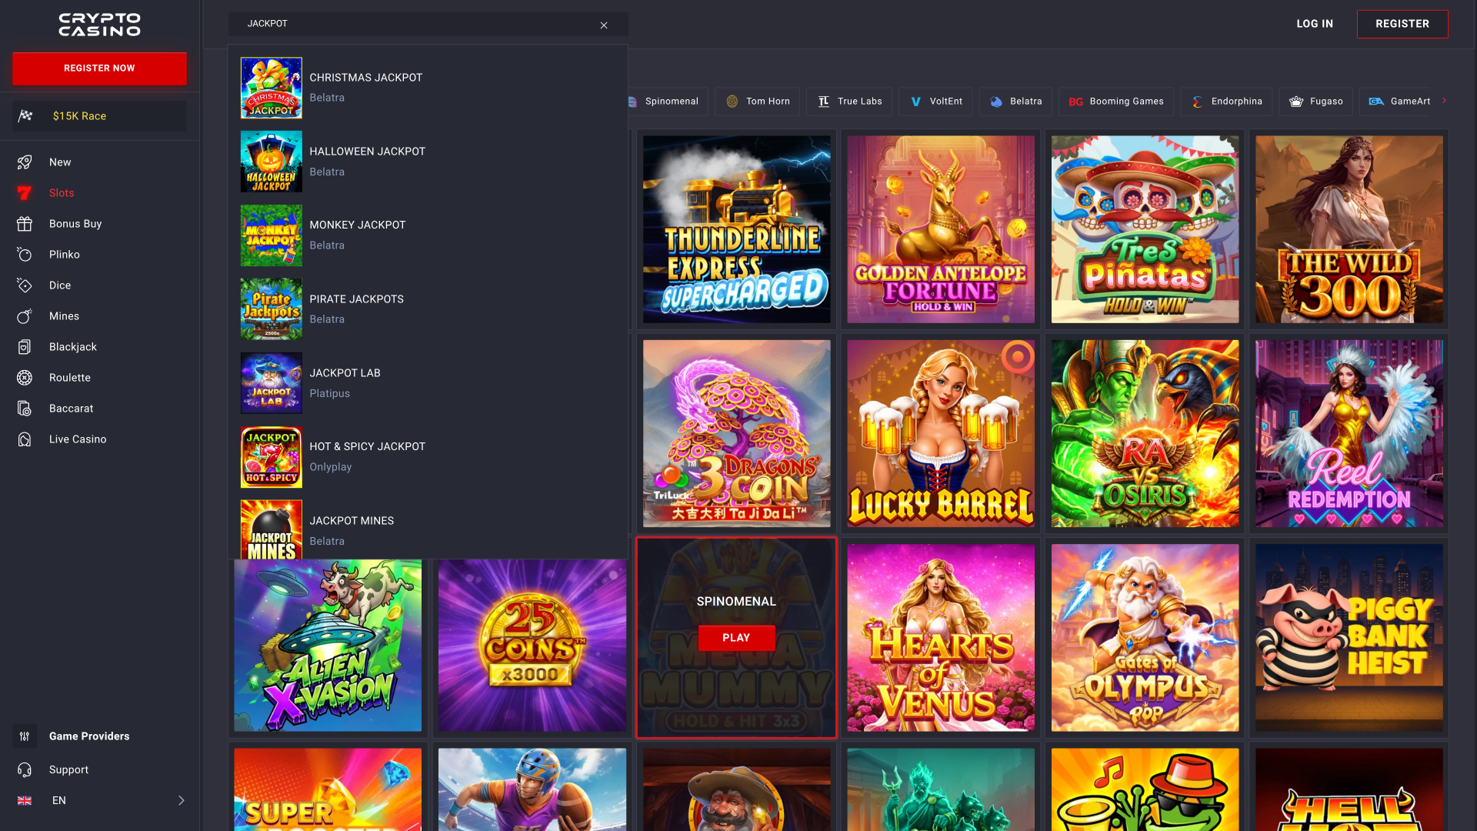Viewport: 1477px width, 831px height.
Task: Click the New rocket icon
Action: pos(25,162)
